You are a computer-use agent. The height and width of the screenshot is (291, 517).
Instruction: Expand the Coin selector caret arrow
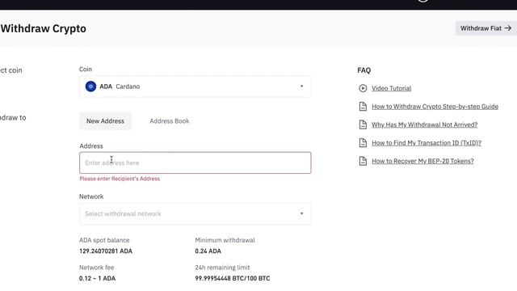tap(301, 86)
